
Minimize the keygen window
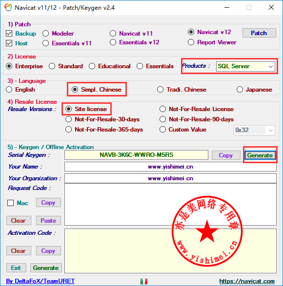(x=227, y=7)
